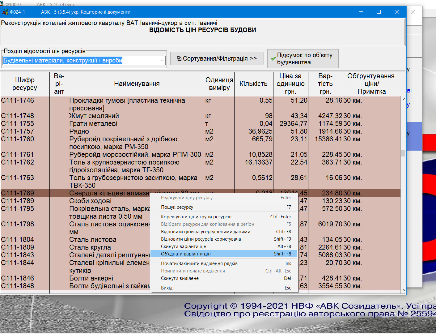Click unit price 29364,77
The width and height of the screenshot is (436, 334).
point(294,124)
